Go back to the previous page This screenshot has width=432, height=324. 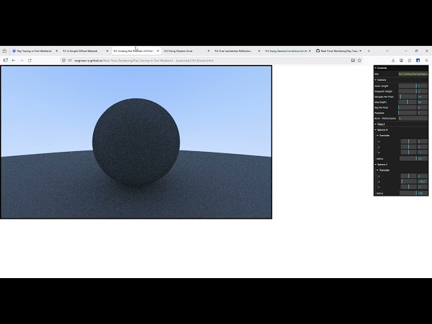13,60
